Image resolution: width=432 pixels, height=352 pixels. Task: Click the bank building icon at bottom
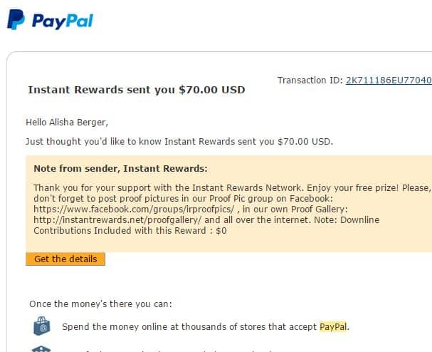41,349
